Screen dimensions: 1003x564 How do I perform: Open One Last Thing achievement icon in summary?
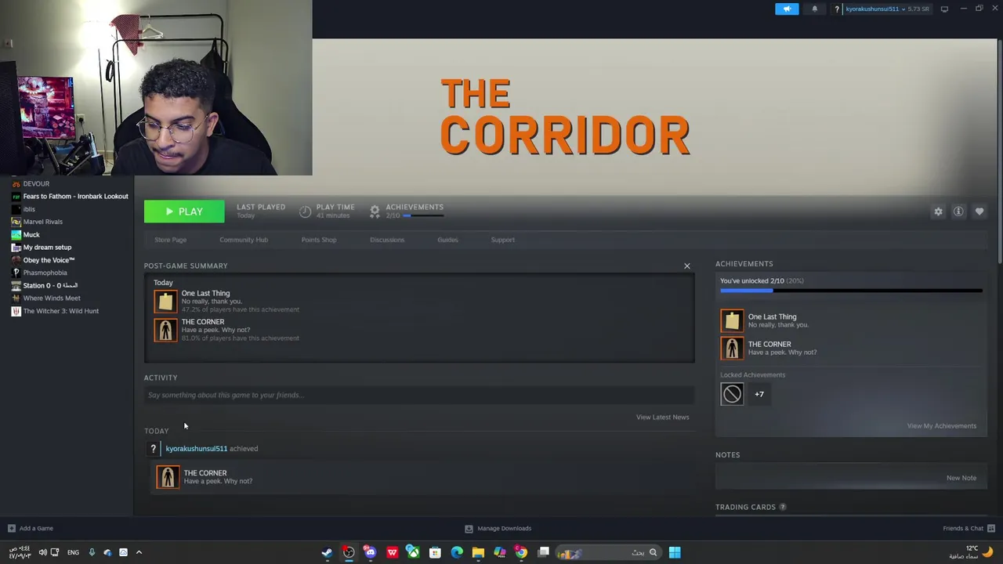[x=165, y=302]
